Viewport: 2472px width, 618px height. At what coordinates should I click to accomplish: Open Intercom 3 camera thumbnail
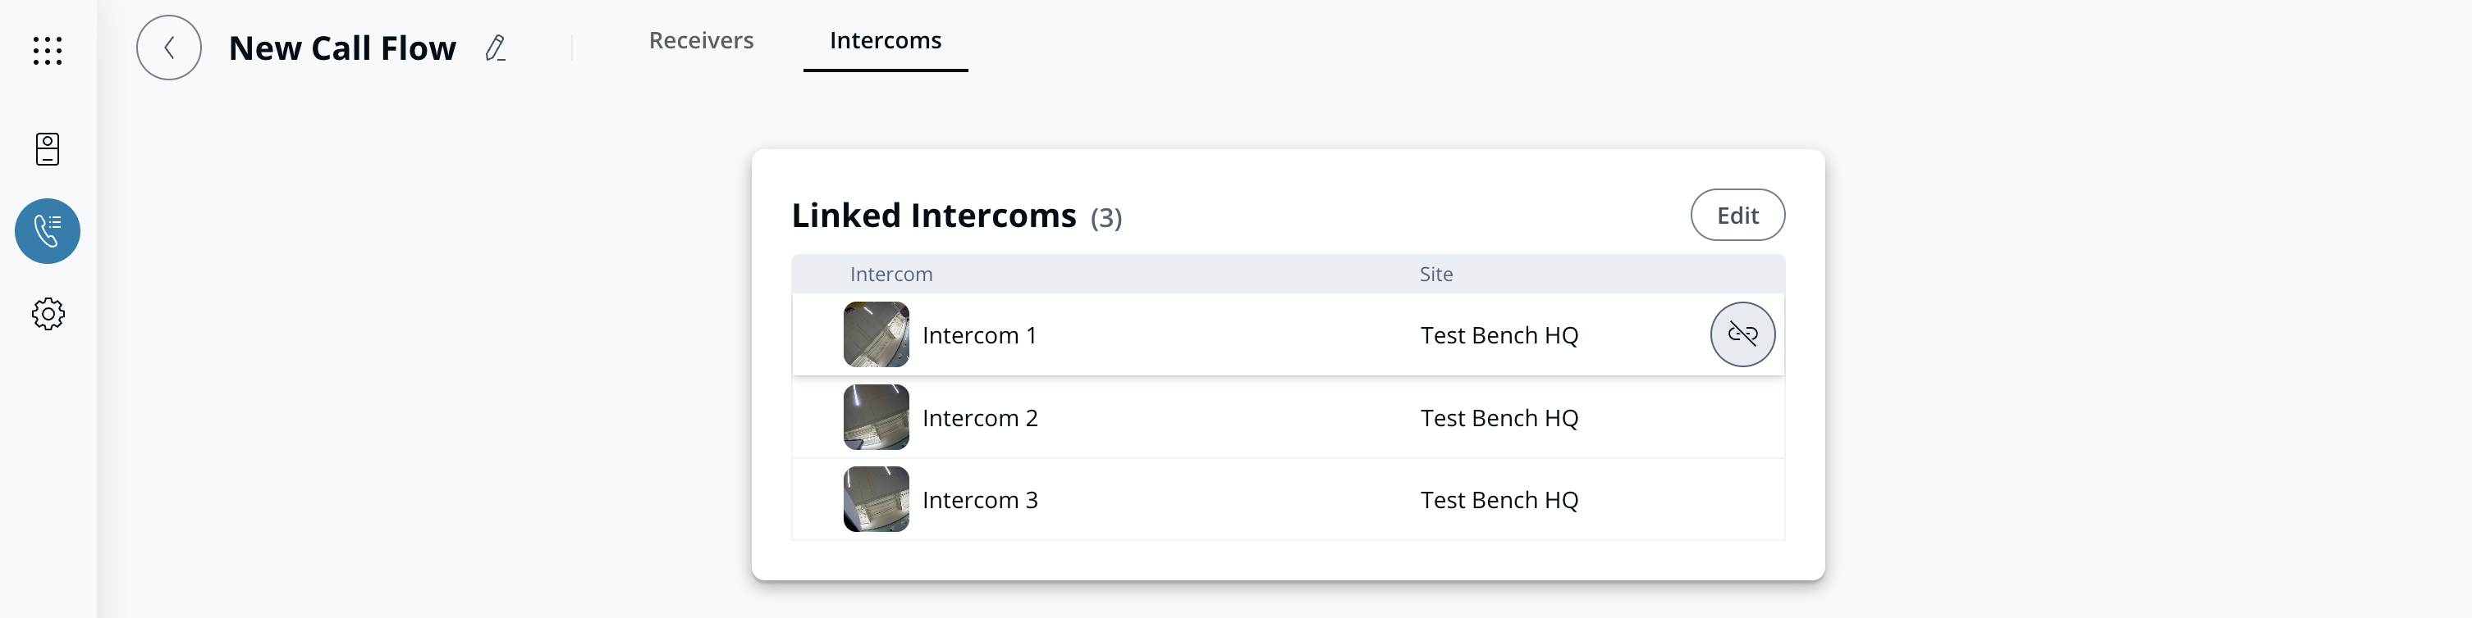tap(875, 499)
